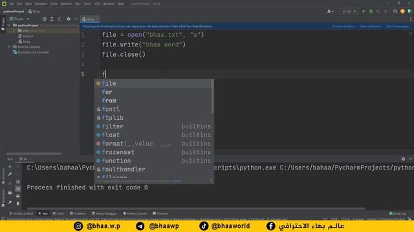Open editor tabs three-dots menu
This screenshot has height=232, width=414.
pyautogui.click(x=411, y=19)
